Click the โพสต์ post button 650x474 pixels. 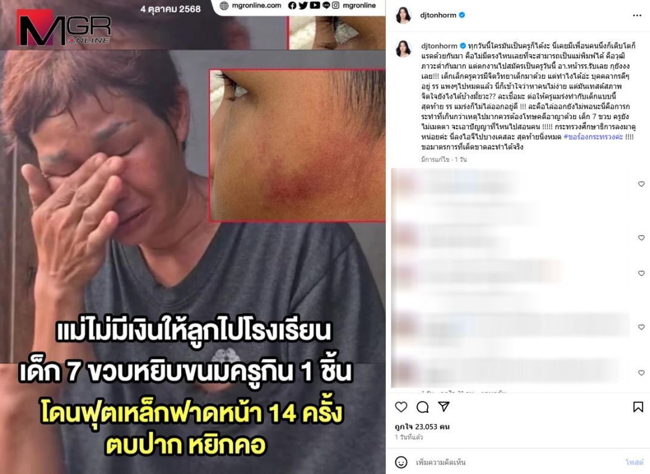coord(634,462)
